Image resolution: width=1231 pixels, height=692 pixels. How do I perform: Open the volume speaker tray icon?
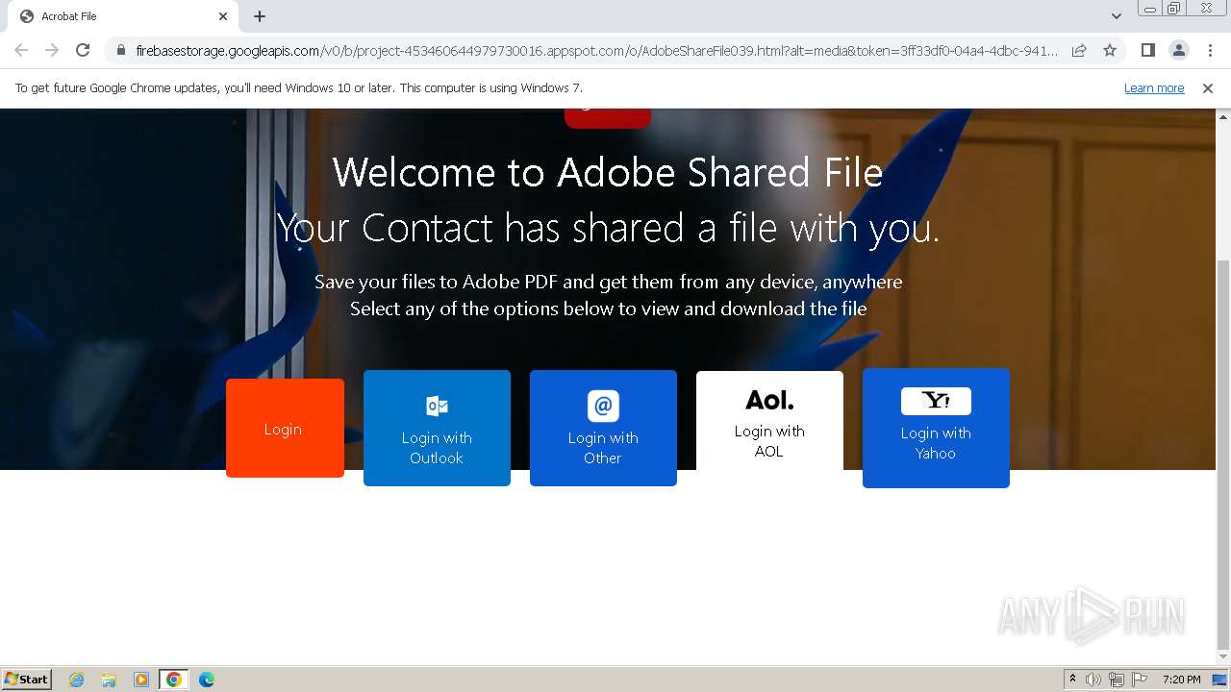tap(1093, 680)
